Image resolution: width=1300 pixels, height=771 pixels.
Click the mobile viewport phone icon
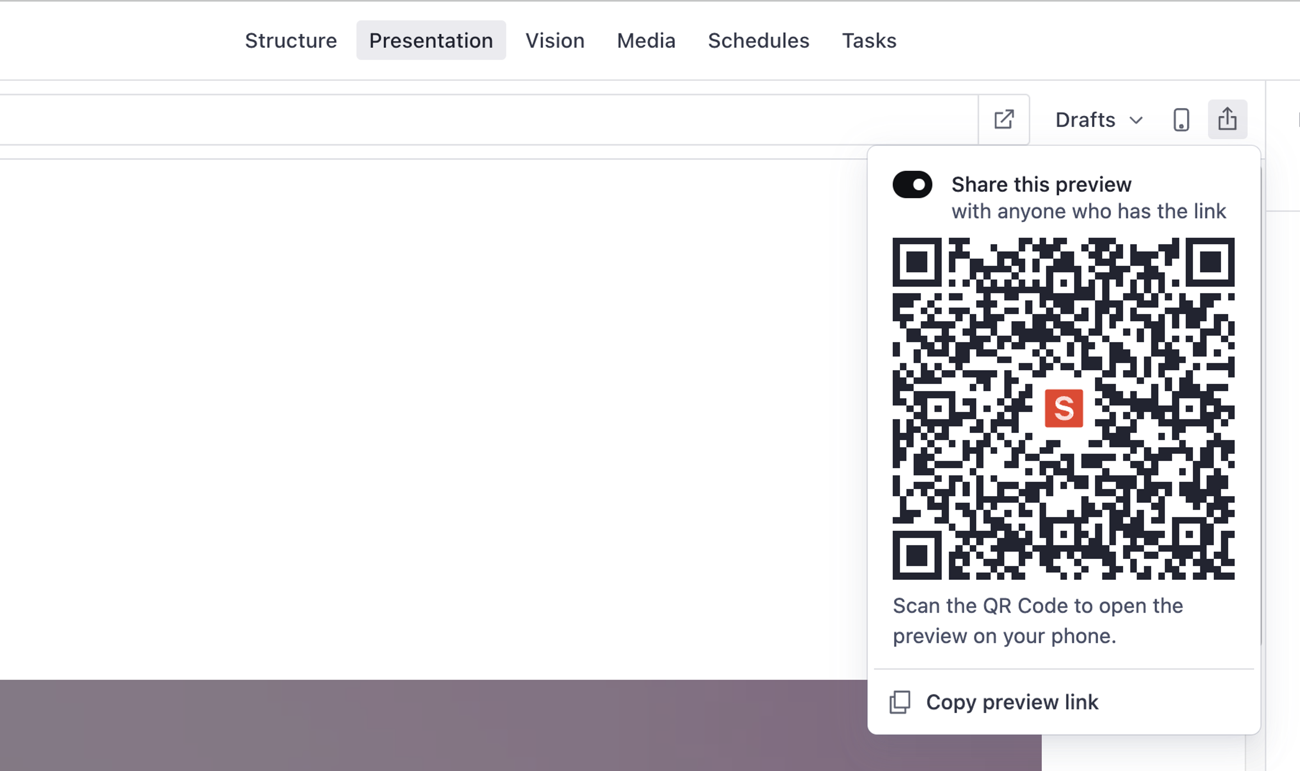click(x=1181, y=120)
